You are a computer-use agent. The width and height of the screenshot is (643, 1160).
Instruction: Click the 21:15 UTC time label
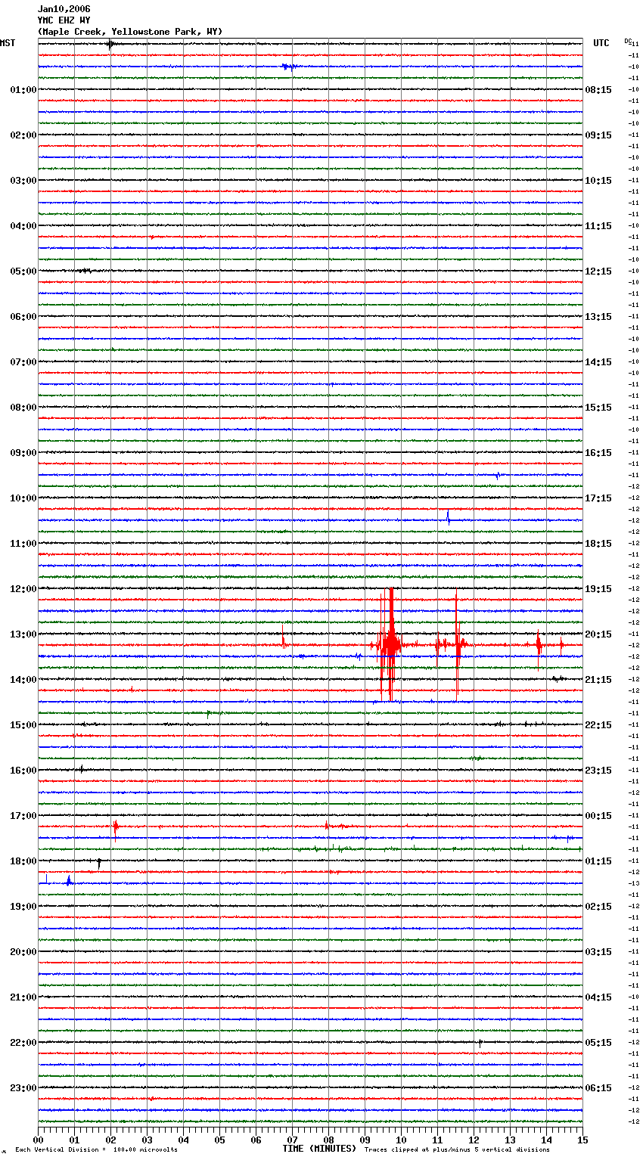pyautogui.click(x=598, y=680)
